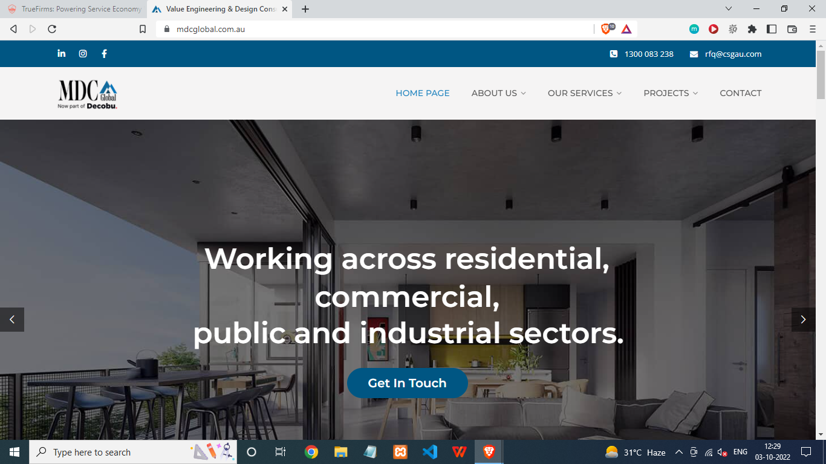Open the browser hamburger menu
Screen dimensions: 826x464
pos(811,29)
